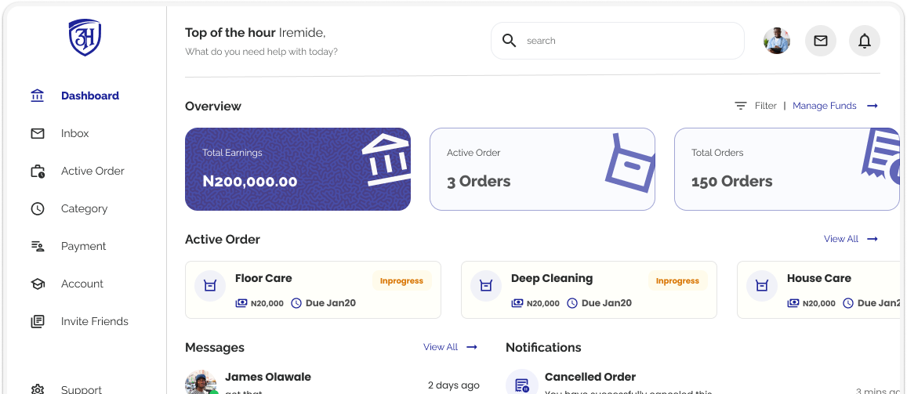Open the notifications bell icon
This screenshot has width=907, height=394.
865,41
